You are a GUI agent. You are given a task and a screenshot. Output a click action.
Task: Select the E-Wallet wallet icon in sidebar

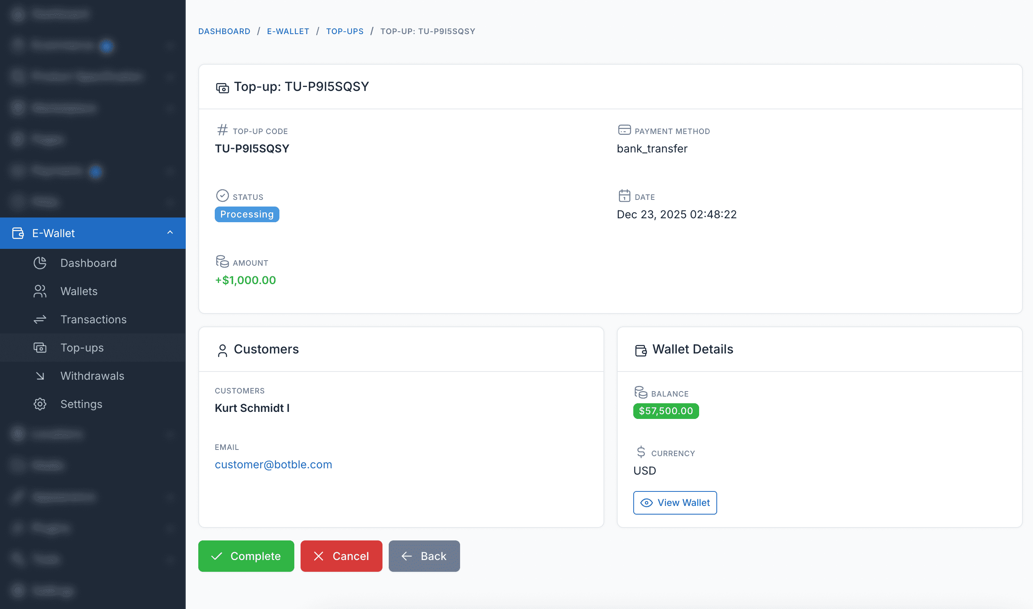18,233
